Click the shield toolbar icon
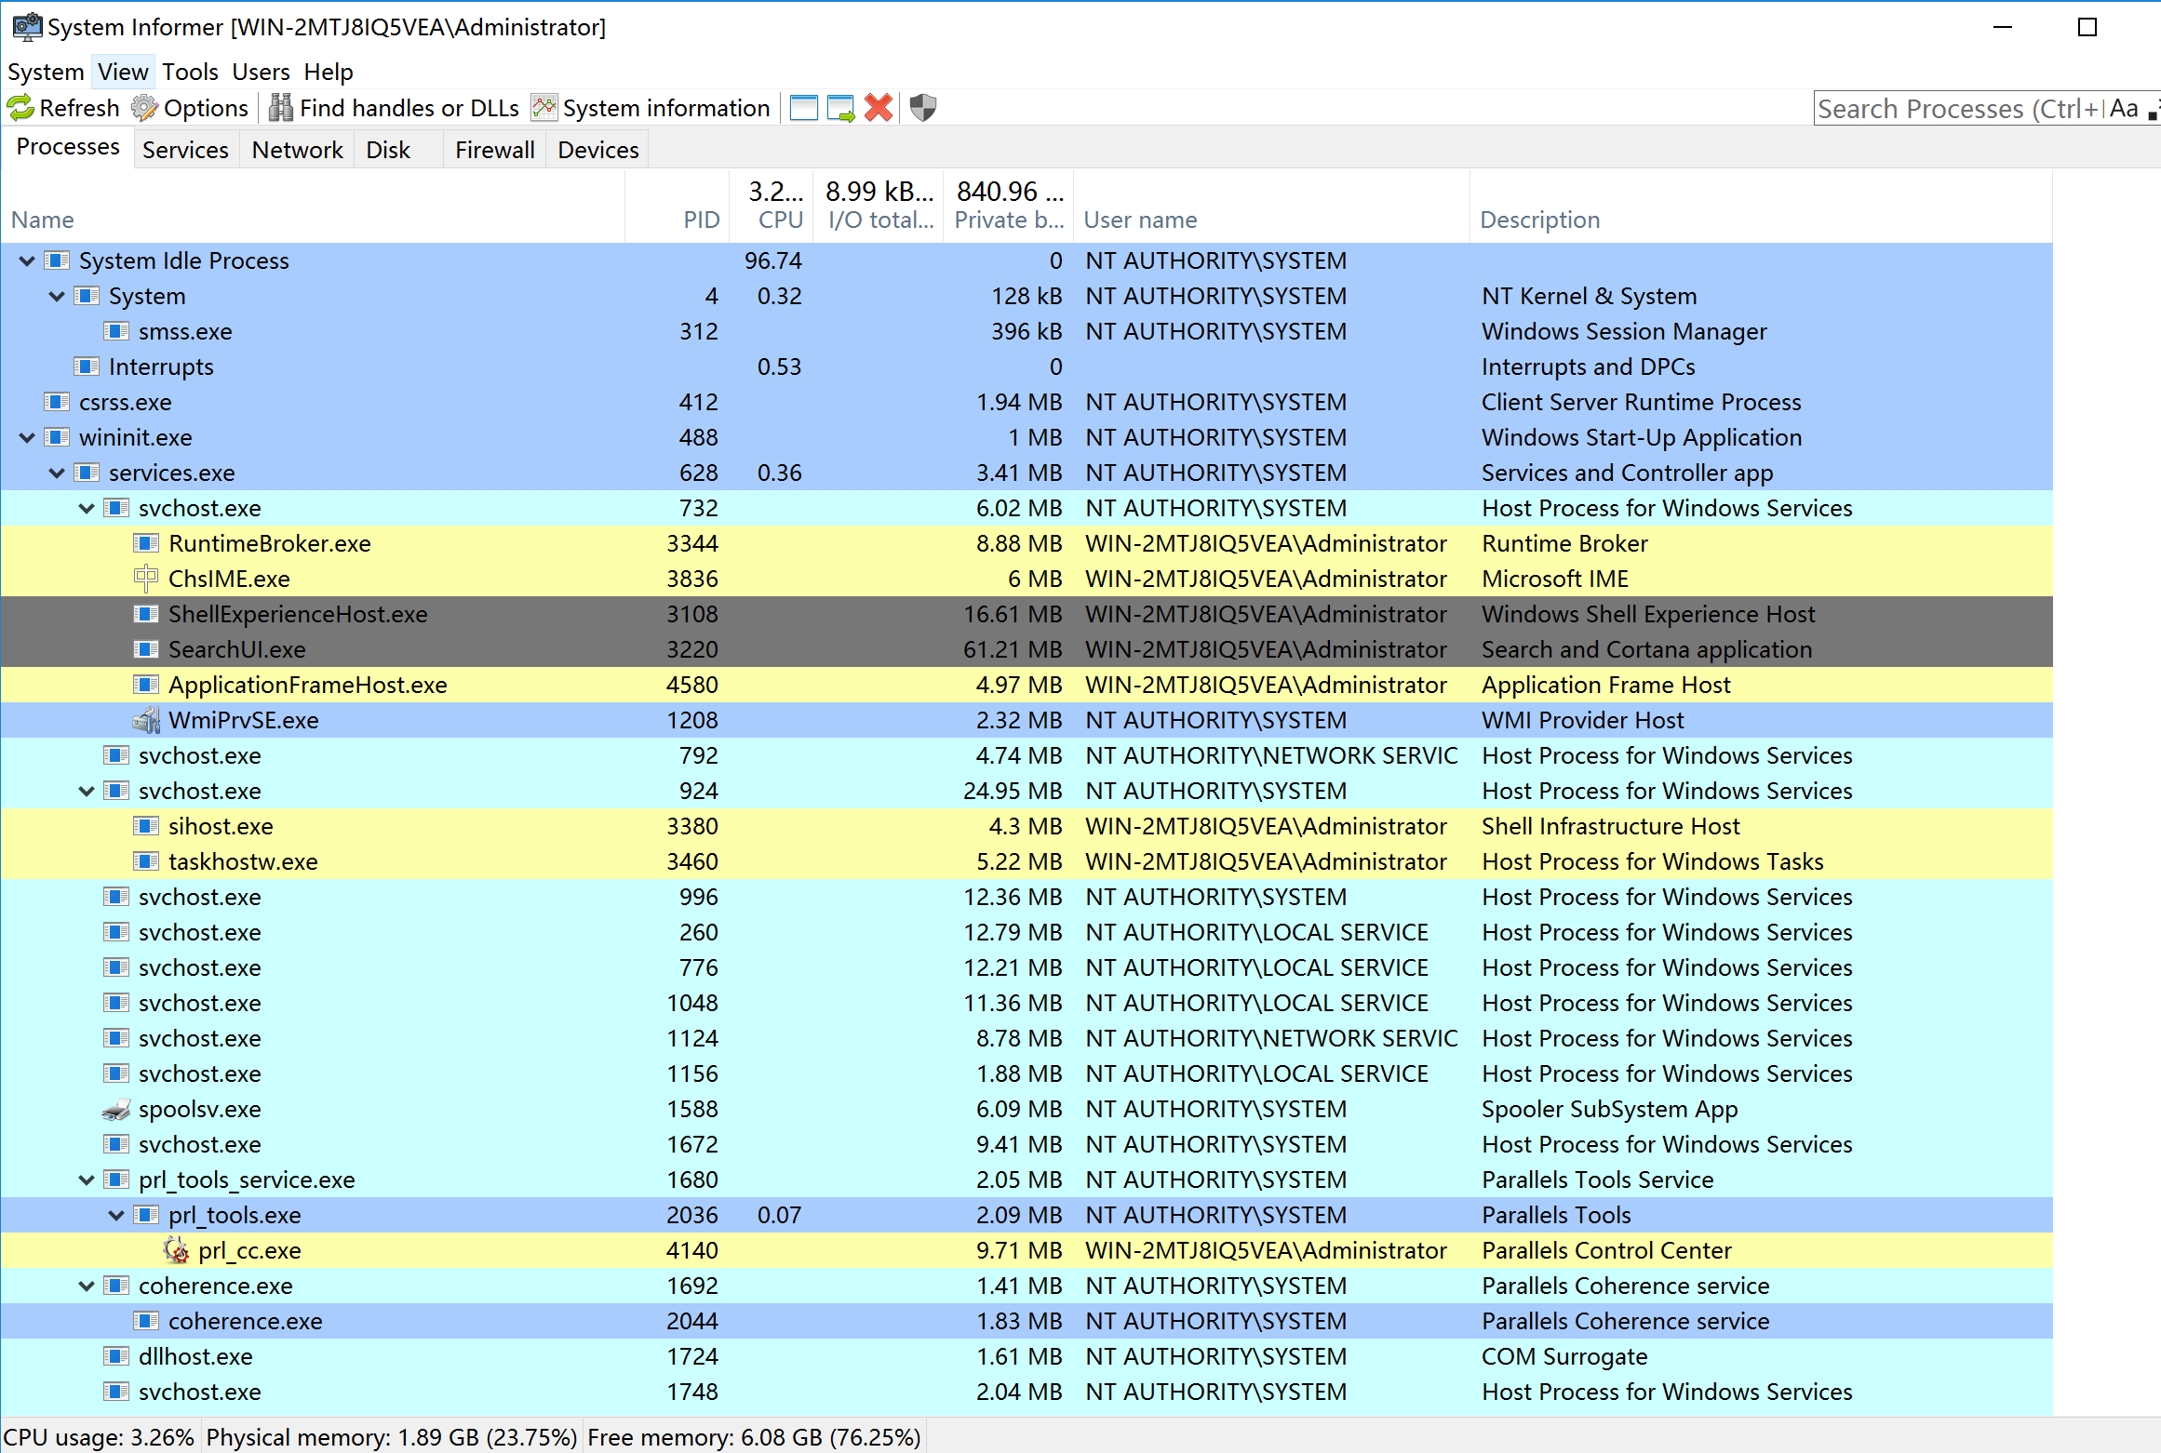Image resolution: width=2161 pixels, height=1453 pixels. [922, 108]
